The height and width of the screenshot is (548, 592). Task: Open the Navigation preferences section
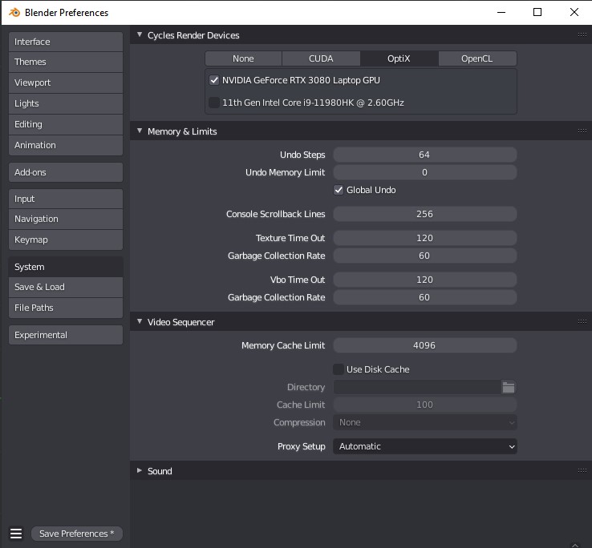[x=66, y=219]
